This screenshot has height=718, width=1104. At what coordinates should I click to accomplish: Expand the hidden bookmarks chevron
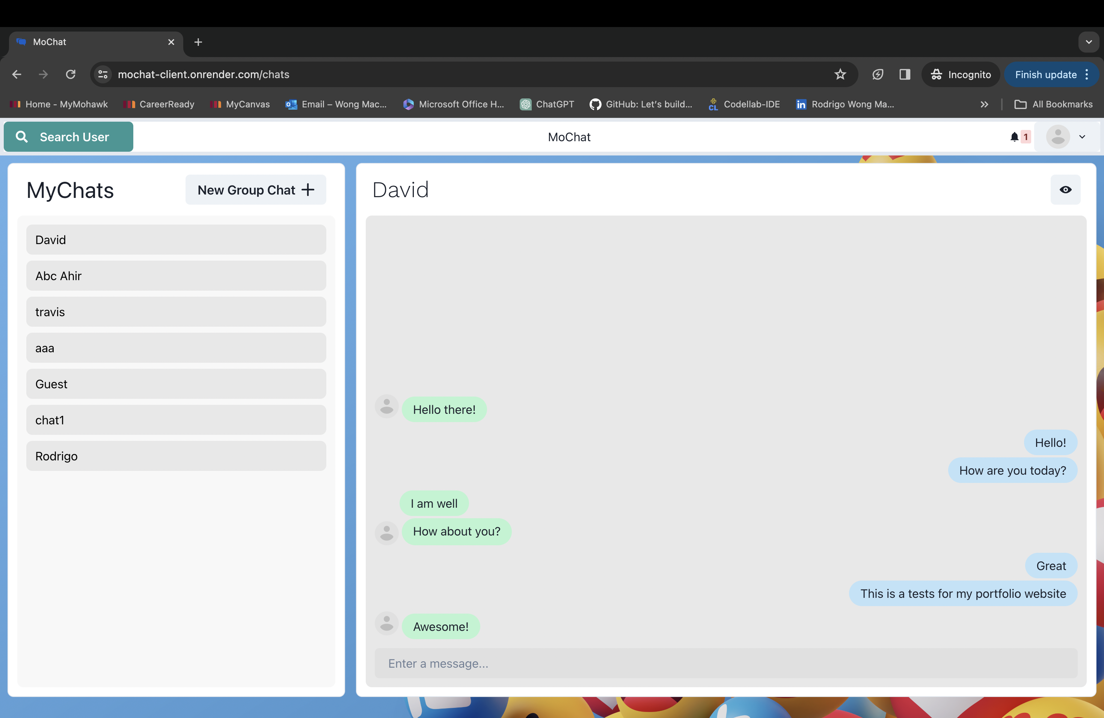(984, 104)
